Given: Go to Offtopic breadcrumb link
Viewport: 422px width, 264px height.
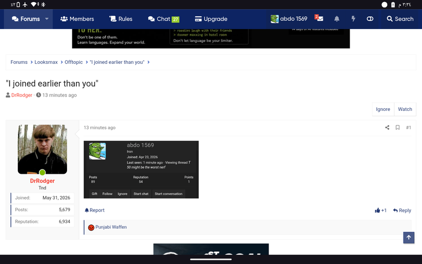Looking at the screenshot, I should coord(73,62).
